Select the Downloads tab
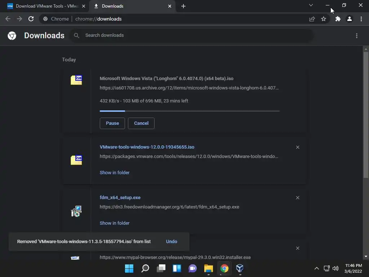Image resolution: width=369 pixels, height=277 pixels. 133,6
